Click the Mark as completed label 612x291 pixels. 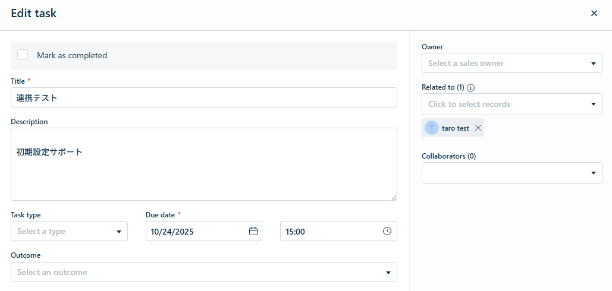[72, 56]
